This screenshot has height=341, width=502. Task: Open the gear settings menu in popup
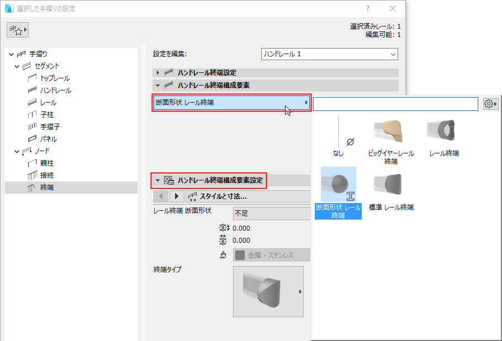tap(490, 104)
